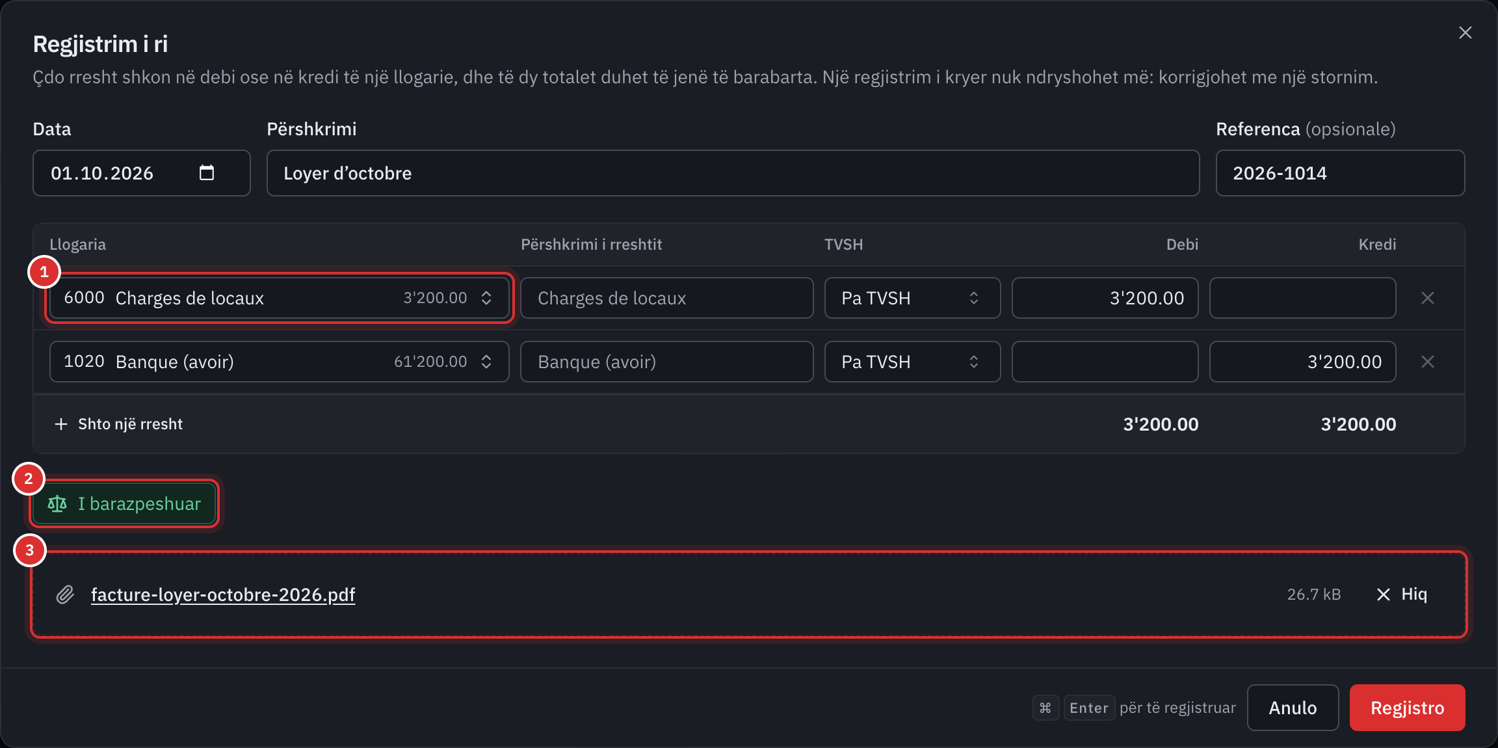1498x748 pixels.
Task: Click the plus icon beside Shto një rresht
Action: (61, 424)
